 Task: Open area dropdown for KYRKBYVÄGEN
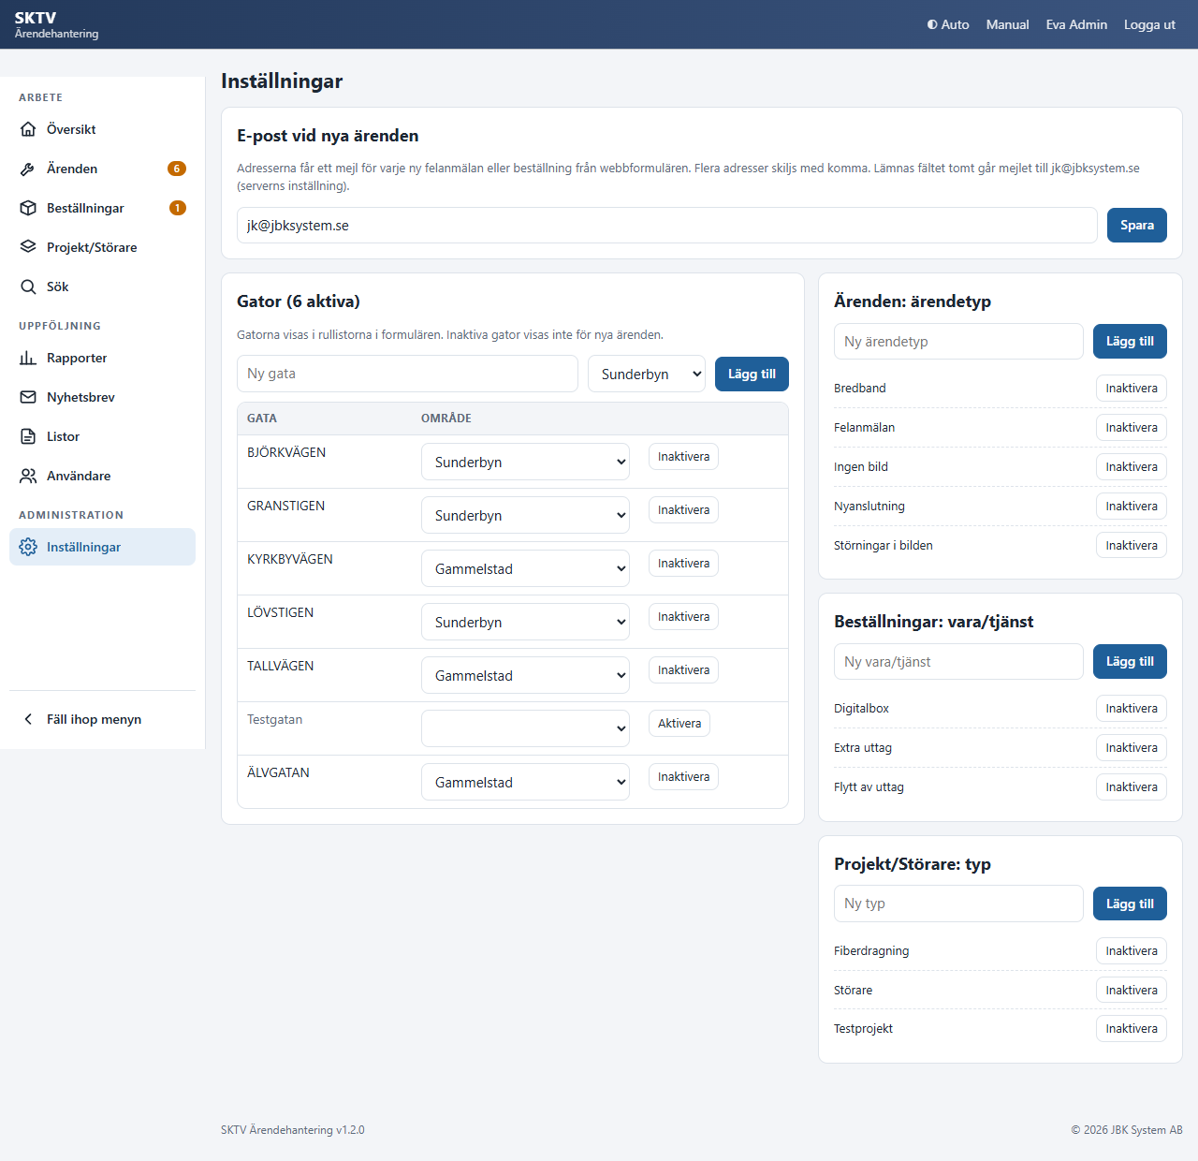[x=525, y=568]
